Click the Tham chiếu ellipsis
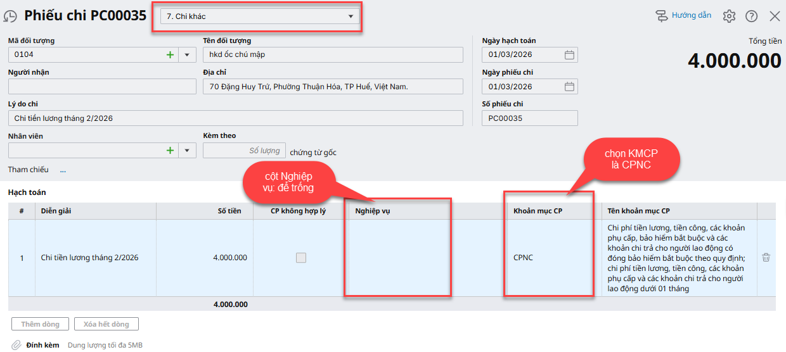The image size is (786, 352). pyautogui.click(x=63, y=170)
